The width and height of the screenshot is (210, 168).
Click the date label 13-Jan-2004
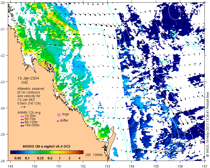tap(28, 78)
